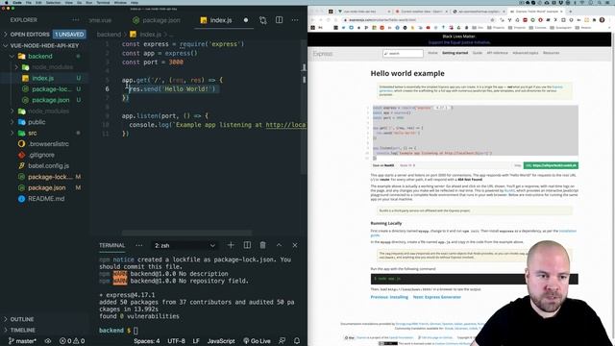Kill terminal with trash icon
Screen dimensions: 615x346
point(262,245)
